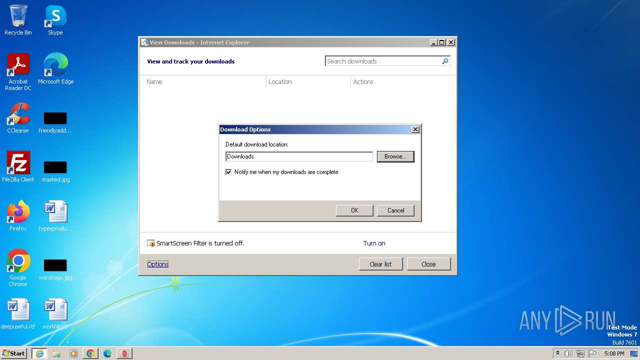640x360 pixels.
Task: Select the wordsago.jpg file icon
Action: click(55, 269)
